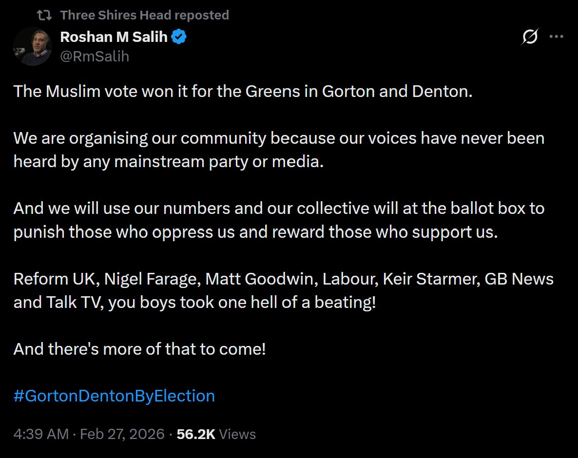The height and width of the screenshot is (458, 578).
Task: Click the paragraph about the ballot box
Action: pyautogui.click(x=278, y=220)
